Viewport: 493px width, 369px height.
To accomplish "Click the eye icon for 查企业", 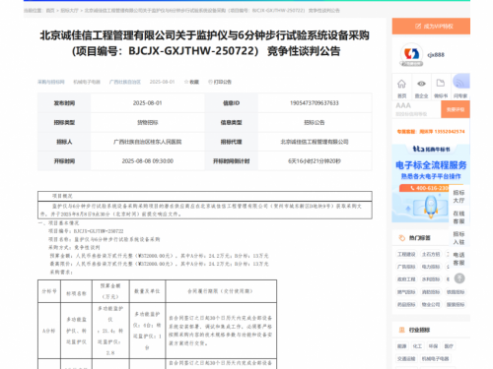I will coord(421,84).
